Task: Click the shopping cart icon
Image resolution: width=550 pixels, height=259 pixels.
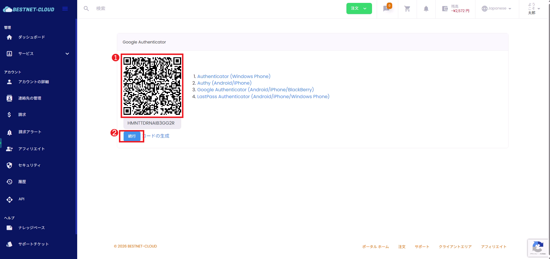Action: [407, 9]
